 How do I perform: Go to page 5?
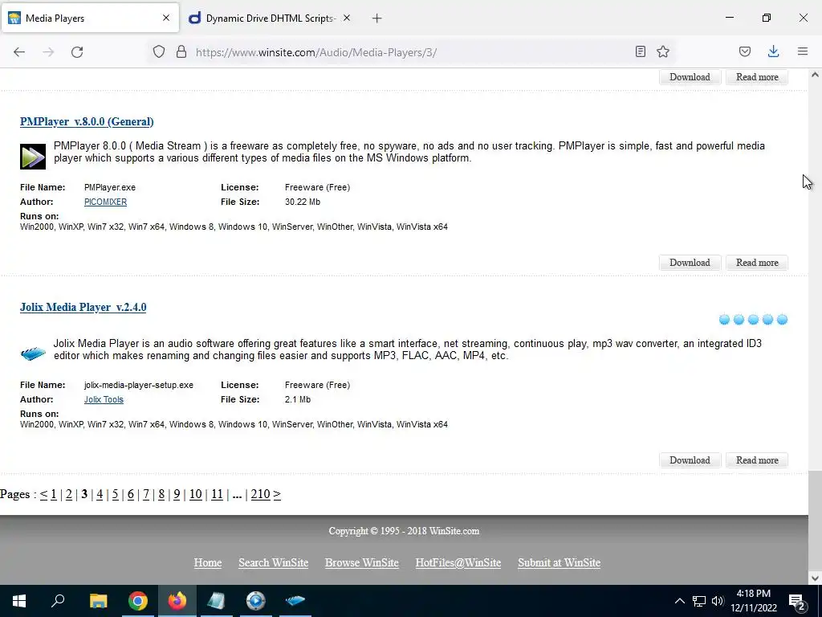116,494
